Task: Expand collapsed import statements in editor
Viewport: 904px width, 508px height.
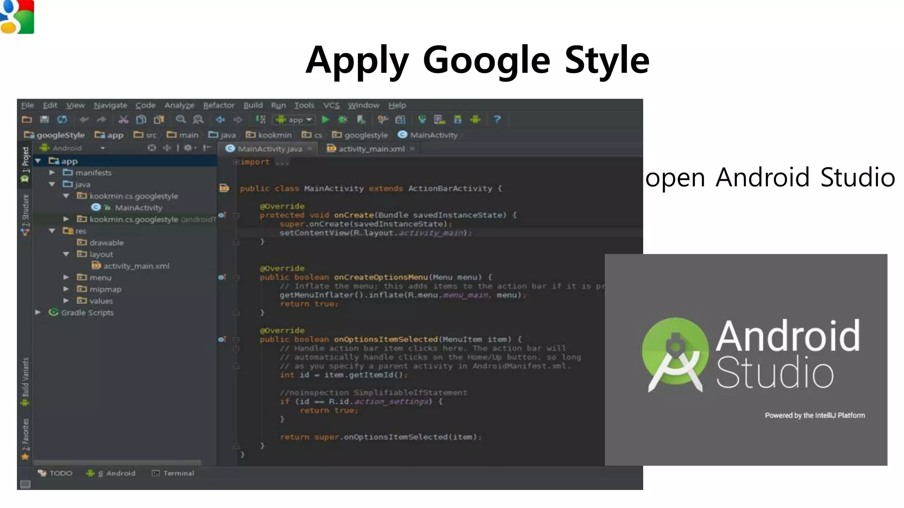Action: tap(236, 162)
